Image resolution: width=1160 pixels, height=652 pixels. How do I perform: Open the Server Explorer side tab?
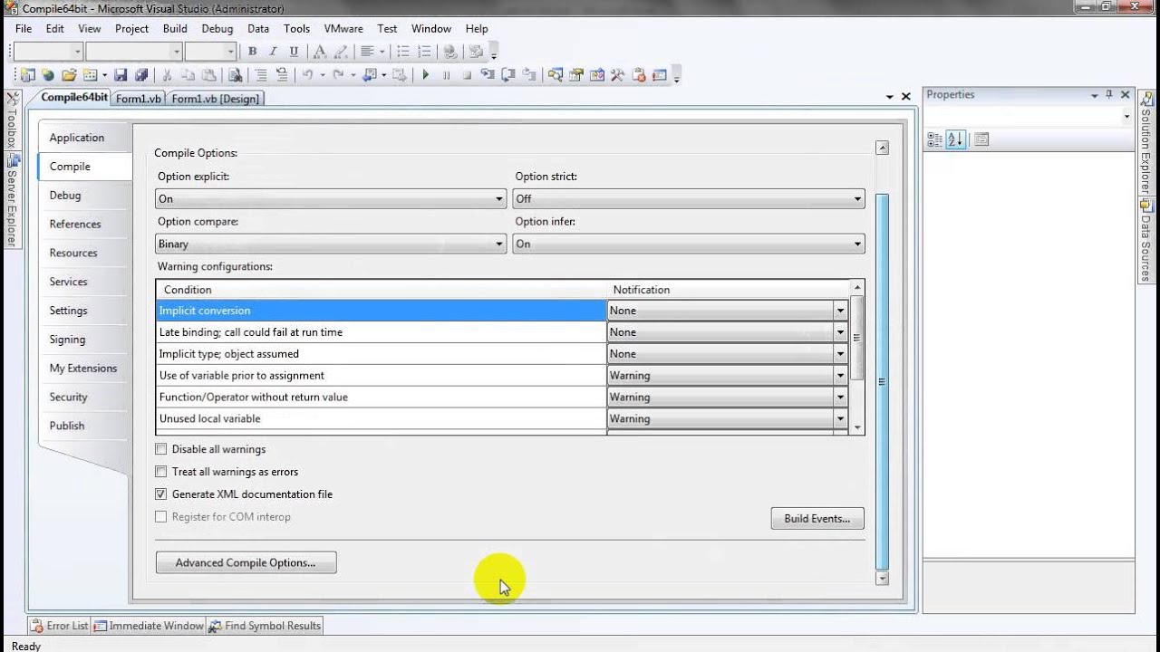(x=12, y=200)
